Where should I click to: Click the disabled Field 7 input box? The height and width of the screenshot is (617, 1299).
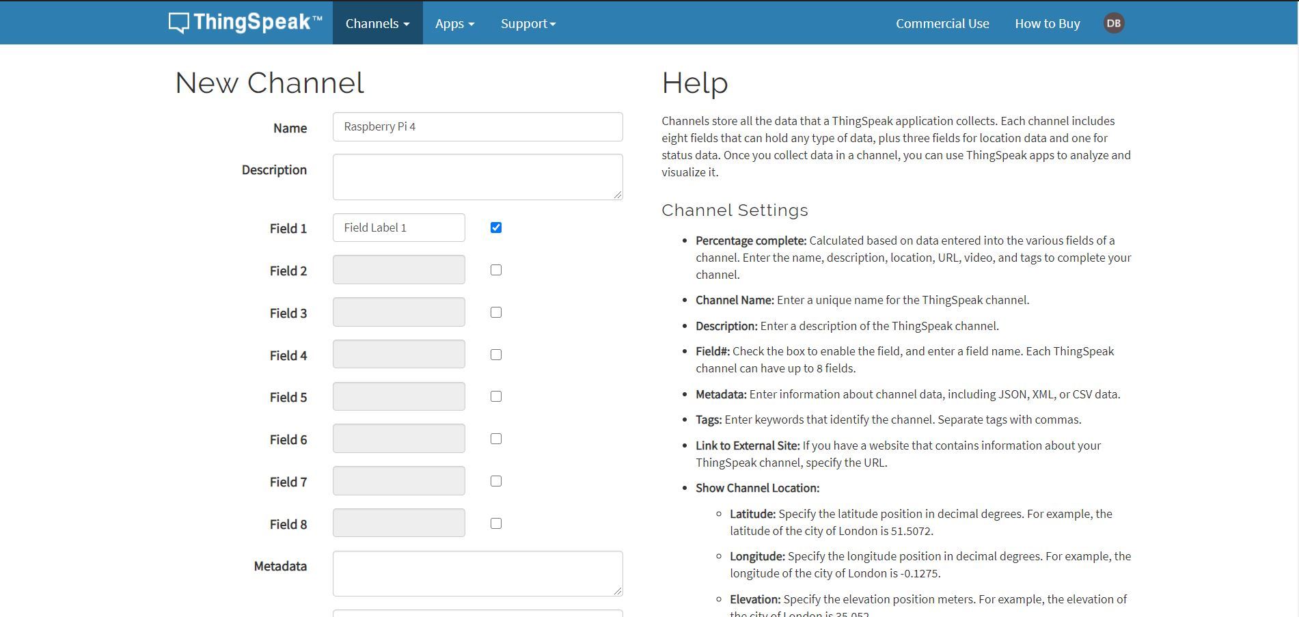(x=398, y=481)
